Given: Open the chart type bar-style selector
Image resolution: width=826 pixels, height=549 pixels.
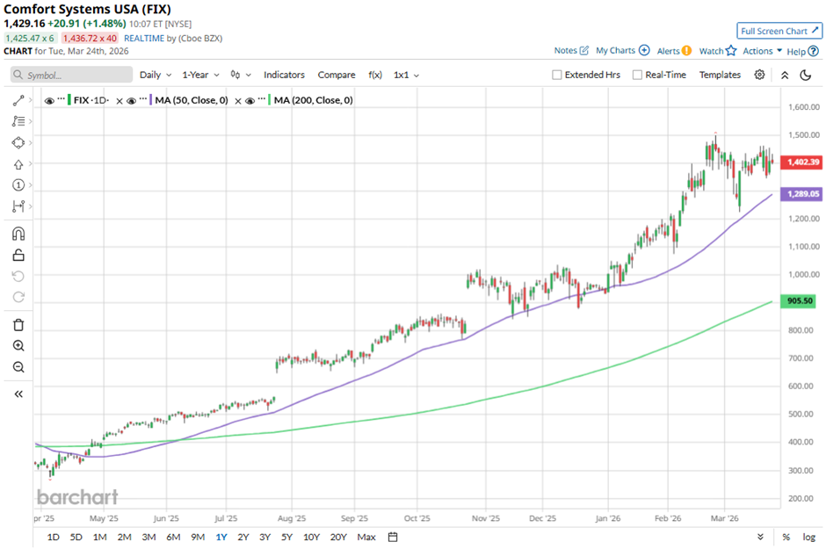Looking at the screenshot, I should point(241,75).
